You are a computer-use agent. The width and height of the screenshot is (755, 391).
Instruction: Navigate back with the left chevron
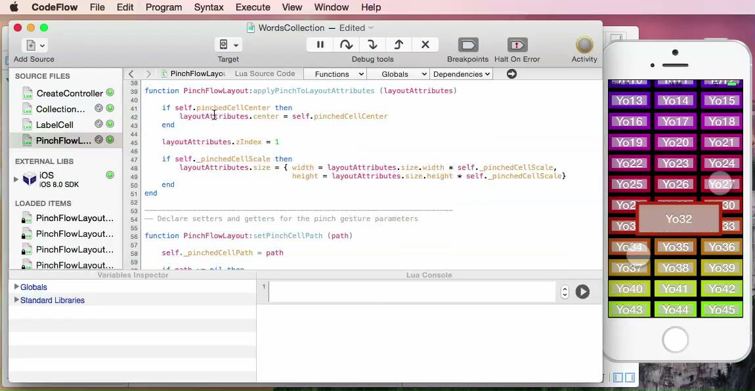[131, 74]
